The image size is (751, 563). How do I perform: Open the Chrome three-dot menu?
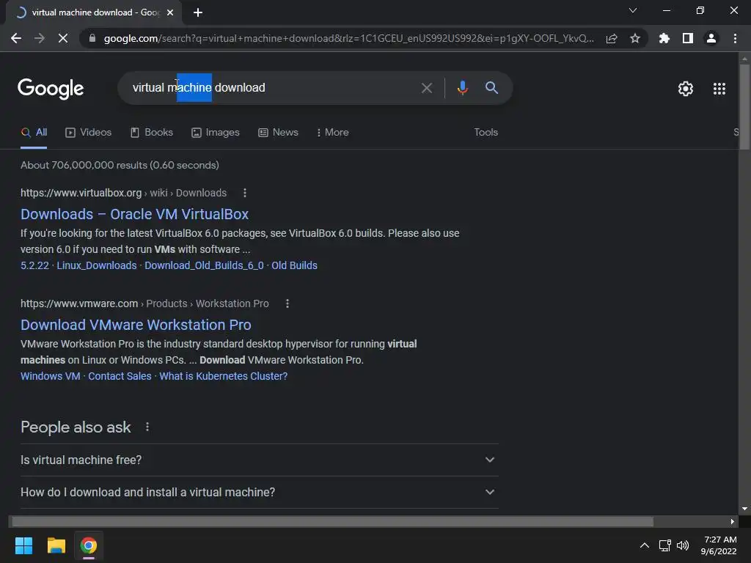point(735,38)
